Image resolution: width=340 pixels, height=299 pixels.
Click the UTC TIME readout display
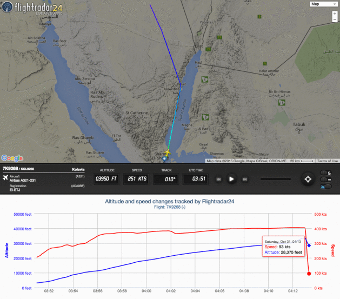tap(198, 178)
